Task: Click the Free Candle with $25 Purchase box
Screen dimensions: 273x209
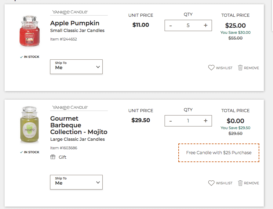Action: 219,153
